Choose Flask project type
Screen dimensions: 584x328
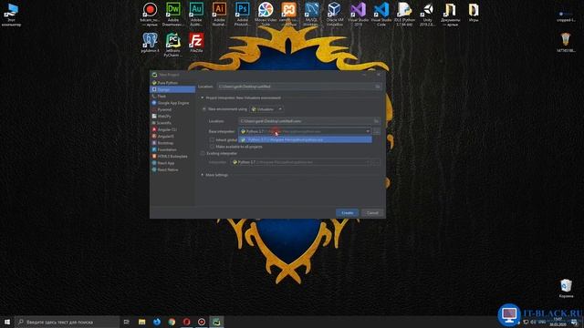[x=162, y=97]
